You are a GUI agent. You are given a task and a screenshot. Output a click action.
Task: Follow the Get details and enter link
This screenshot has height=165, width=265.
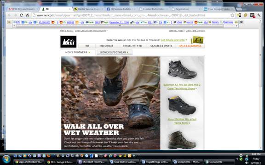173,40
